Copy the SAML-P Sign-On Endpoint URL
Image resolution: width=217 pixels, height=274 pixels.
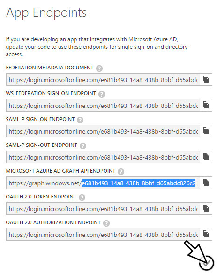pyautogui.click(x=206, y=131)
